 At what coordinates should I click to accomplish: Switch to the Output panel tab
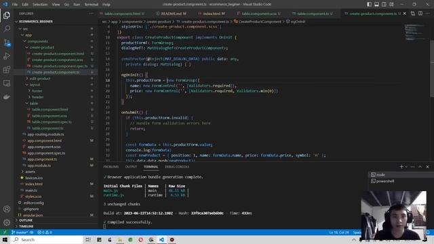coord(131,167)
